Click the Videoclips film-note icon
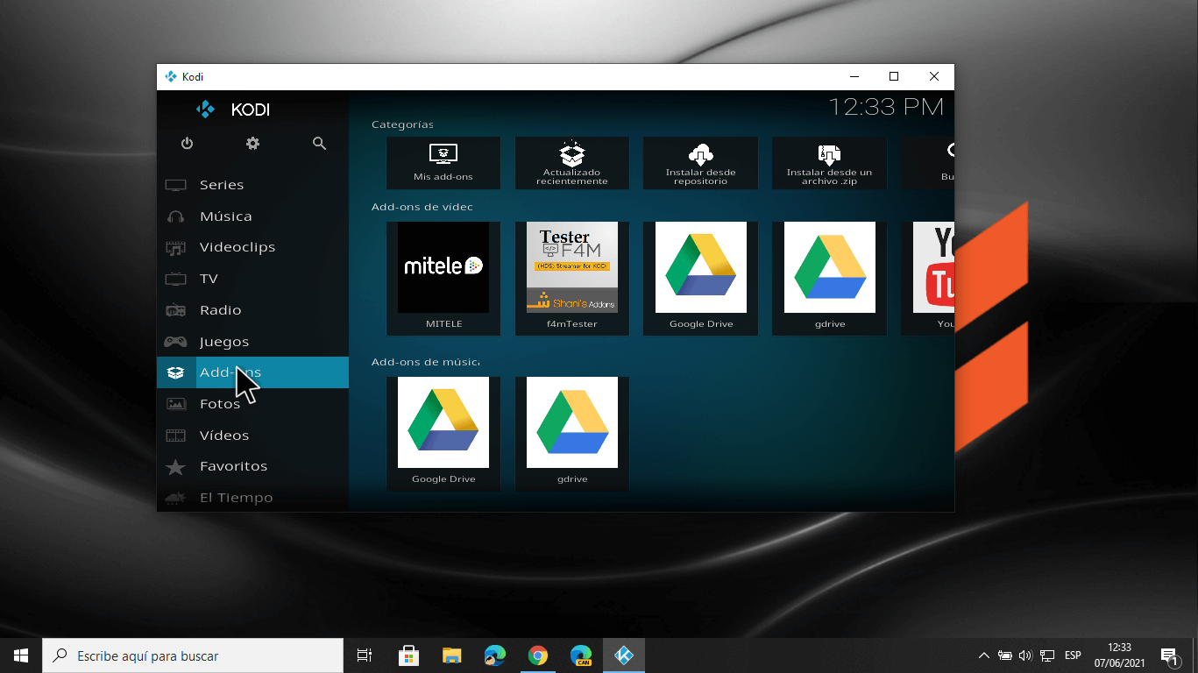The width and height of the screenshot is (1198, 673). coord(175,248)
